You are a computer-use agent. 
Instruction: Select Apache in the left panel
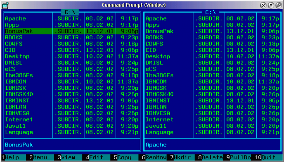click(x=15, y=19)
